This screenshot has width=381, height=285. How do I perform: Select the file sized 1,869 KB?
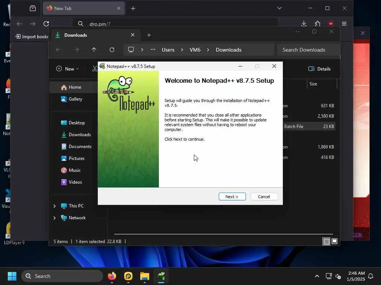tap(309, 147)
